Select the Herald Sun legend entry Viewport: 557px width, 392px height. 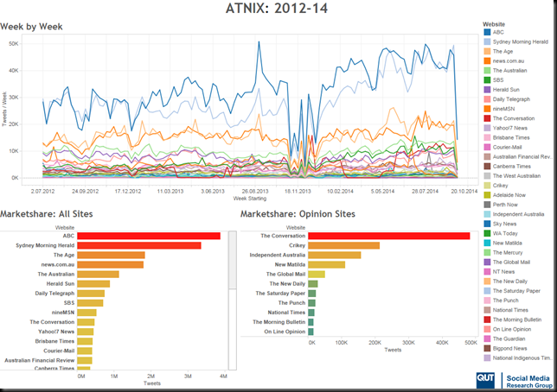502,90
